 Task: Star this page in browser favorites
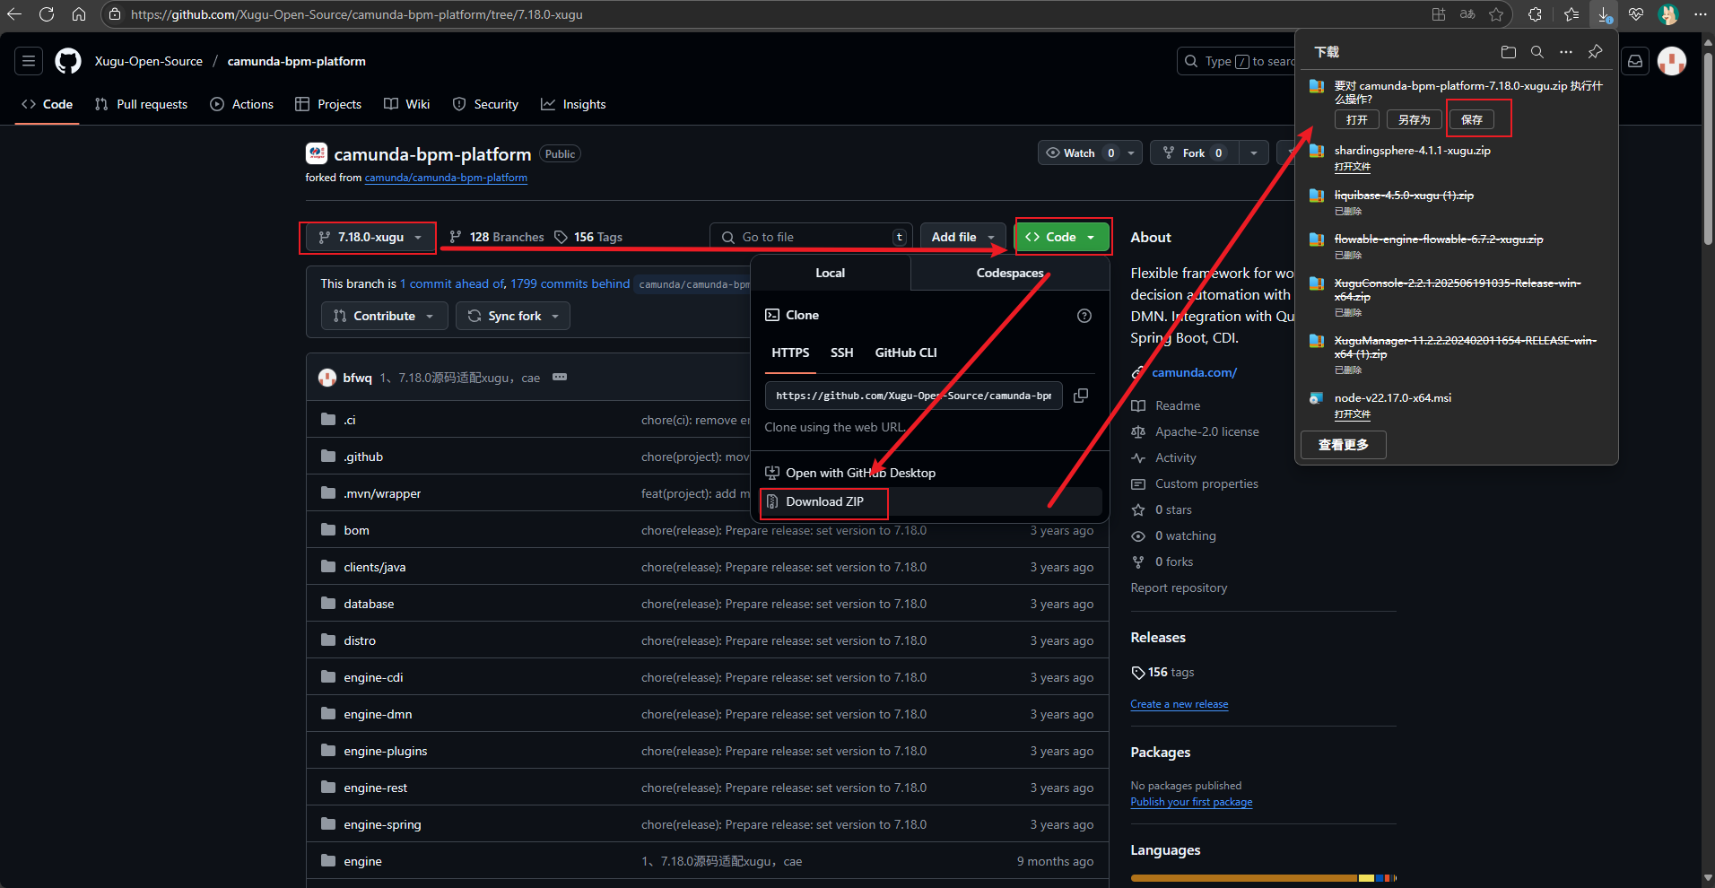click(x=1496, y=14)
